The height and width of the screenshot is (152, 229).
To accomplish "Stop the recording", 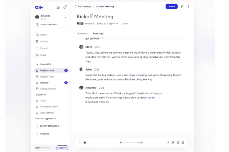I will [x=85, y=143].
